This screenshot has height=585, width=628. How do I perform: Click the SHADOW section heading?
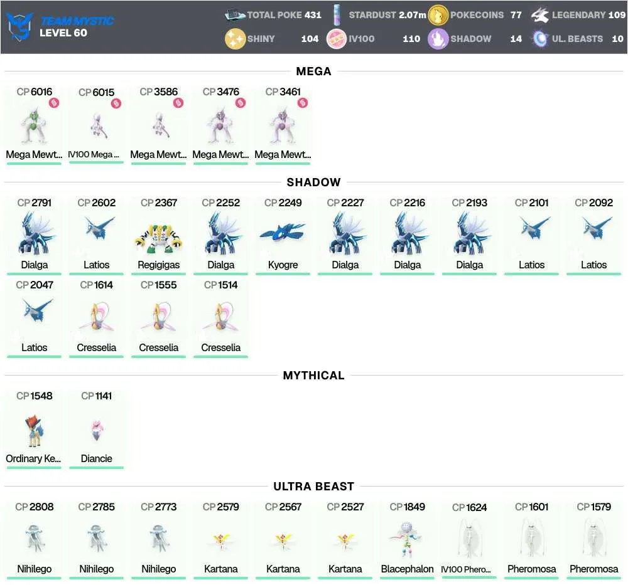(313, 182)
